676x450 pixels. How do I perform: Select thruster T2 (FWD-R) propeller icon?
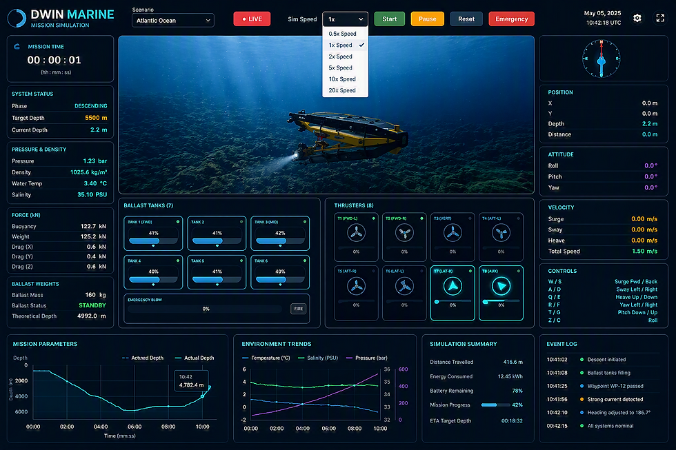coord(404,233)
